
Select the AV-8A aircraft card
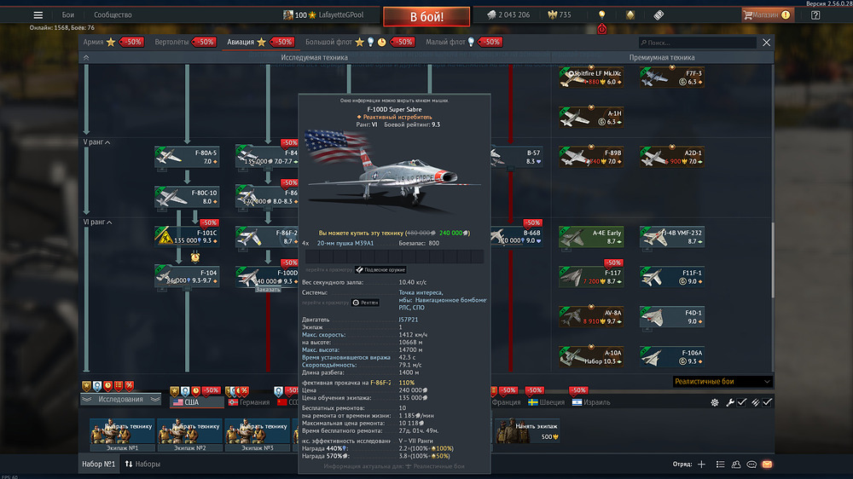591,316
